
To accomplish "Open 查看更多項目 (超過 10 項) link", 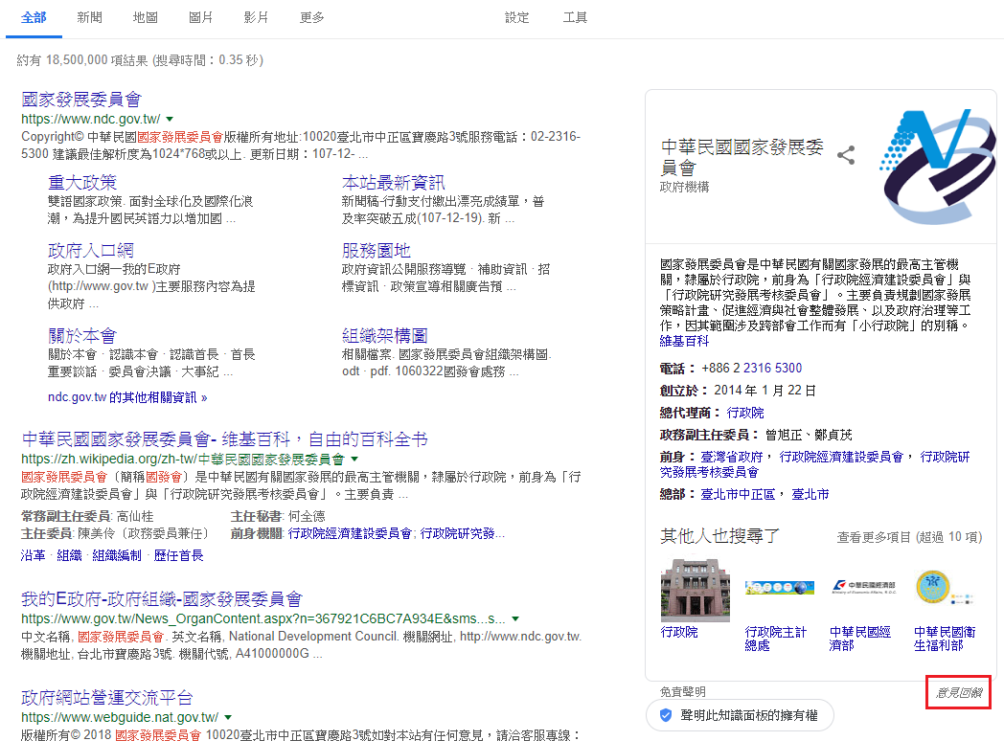I will point(909,537).
